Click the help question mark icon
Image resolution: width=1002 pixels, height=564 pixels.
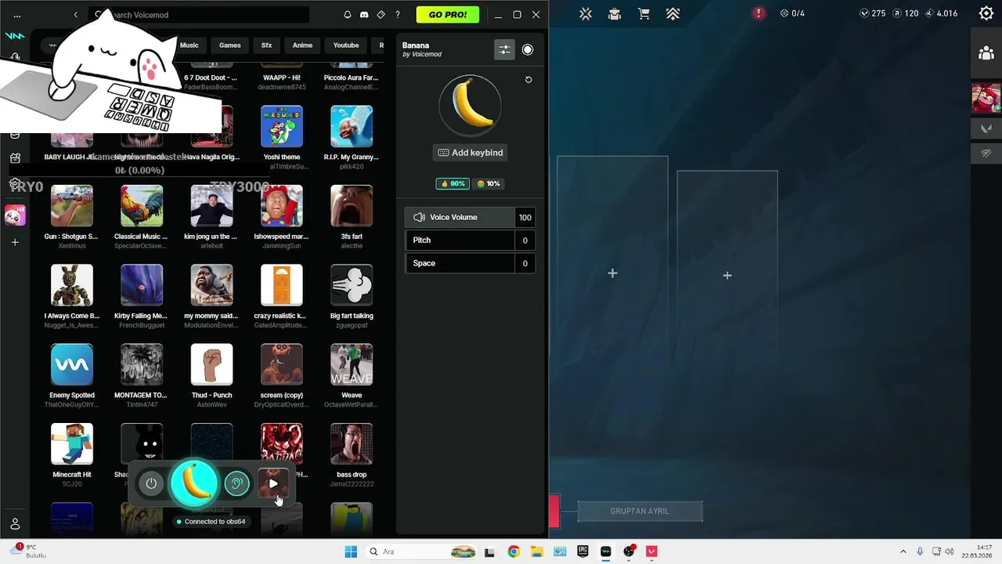[398, 15]
